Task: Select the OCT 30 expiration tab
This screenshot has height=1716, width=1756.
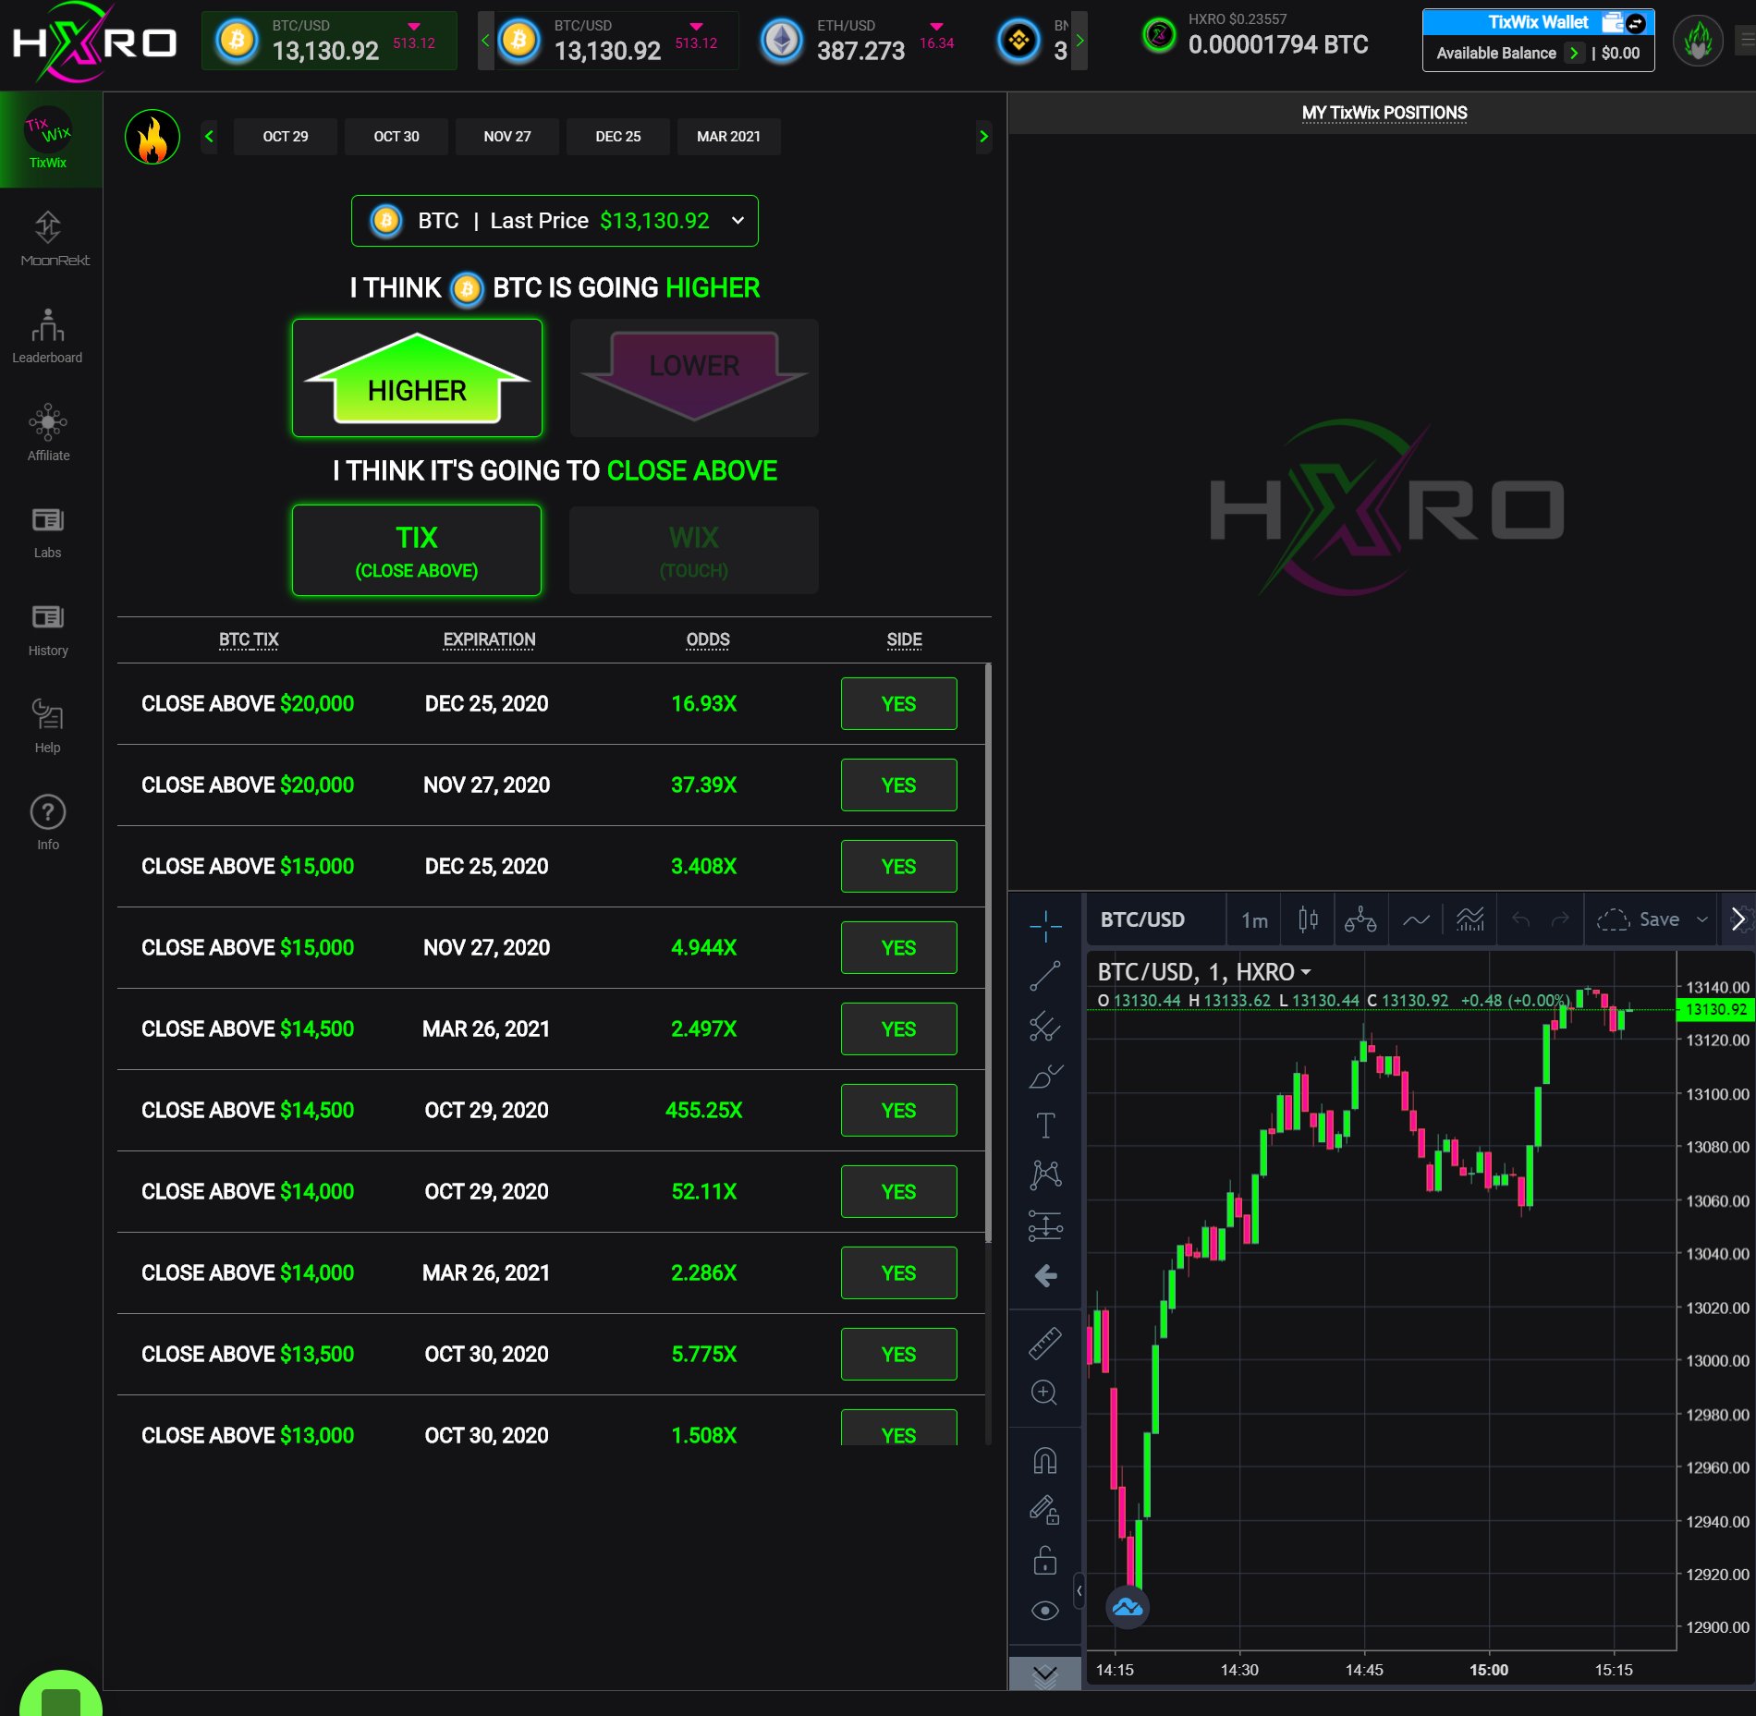Action: coord(396,137)
